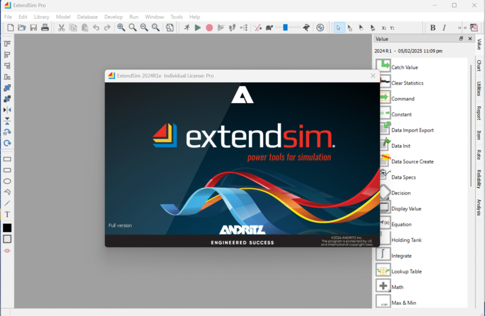Open the Tools menu
This screenshot has width=485, height=316.
tap(176, 17)
